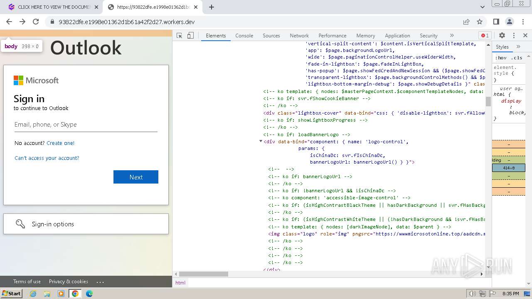Open the Windows Start menu

pyautogui.click(x=11, y=293)
